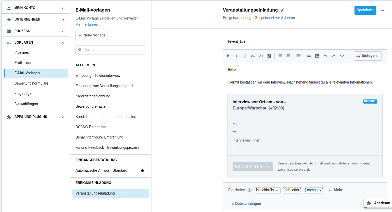Viewport: 392px width, 212px height.
Task: Select E-Mail-Vorlagen in the sidebar
Action: pos(27,73)
